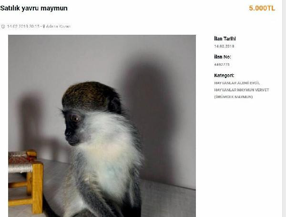Viewport: 286px width, 217px height.
Task: Click the clock icon before the date
Action: tap(3, 26)
